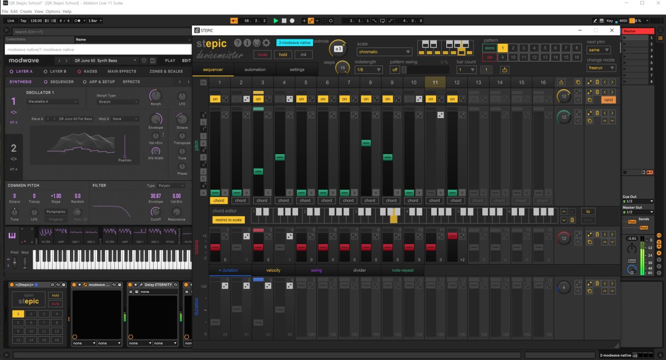Enable 'restrict to scale' in chord editor

point(228,220)
